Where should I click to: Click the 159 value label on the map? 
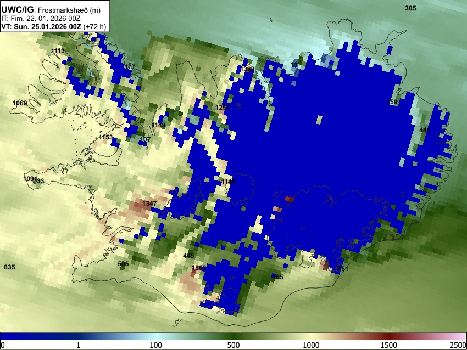point(392,102)
